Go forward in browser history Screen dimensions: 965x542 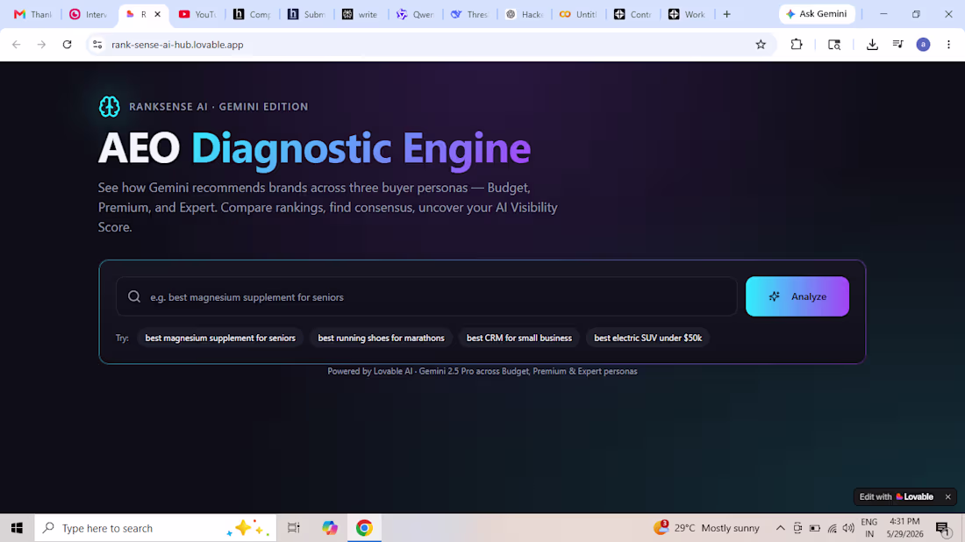41,45
